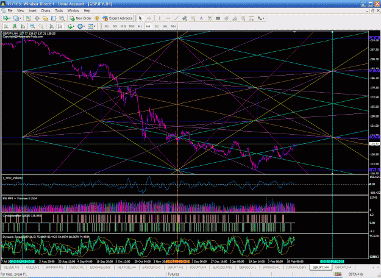Launch the MetaEditor icon
This screenshot has height=278, width=381.
point(97,18)
